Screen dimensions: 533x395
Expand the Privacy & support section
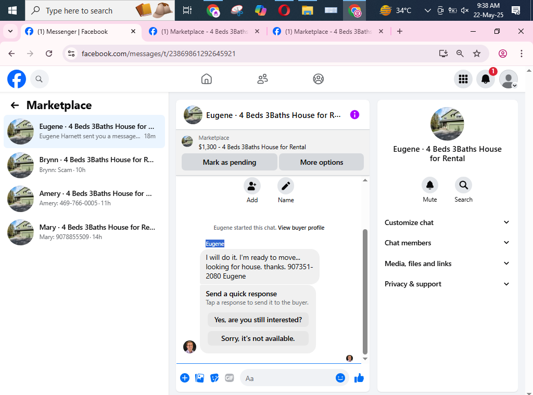tap(447, 284)
